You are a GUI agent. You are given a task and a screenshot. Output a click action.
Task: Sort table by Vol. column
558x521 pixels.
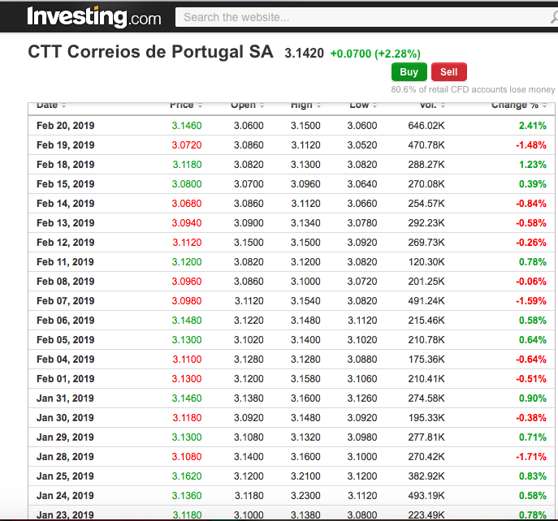click(432, 105)
